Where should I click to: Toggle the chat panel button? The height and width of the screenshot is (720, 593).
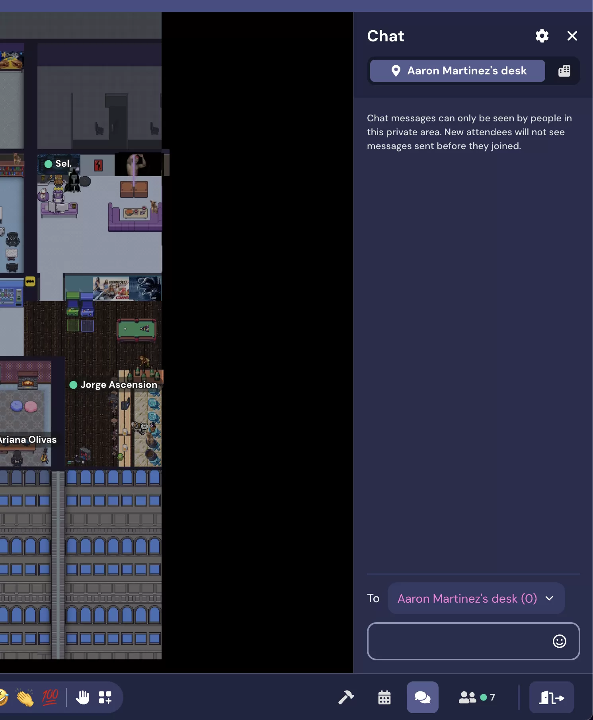[x=422, y=697]
